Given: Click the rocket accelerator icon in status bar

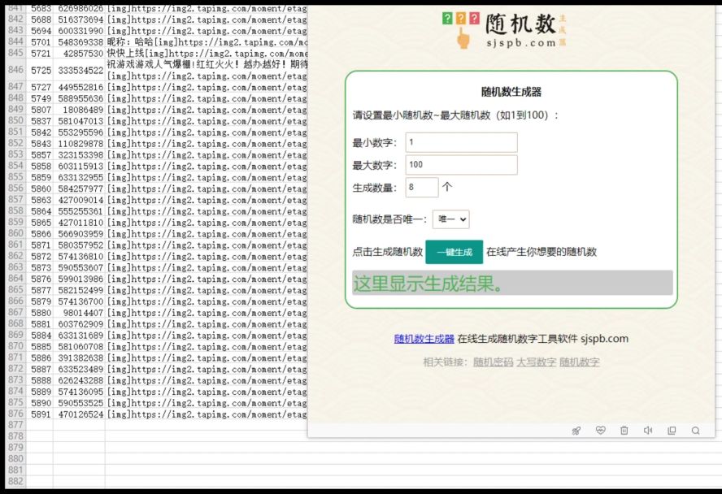Looking at the screenshot, I should click(576, 431).
